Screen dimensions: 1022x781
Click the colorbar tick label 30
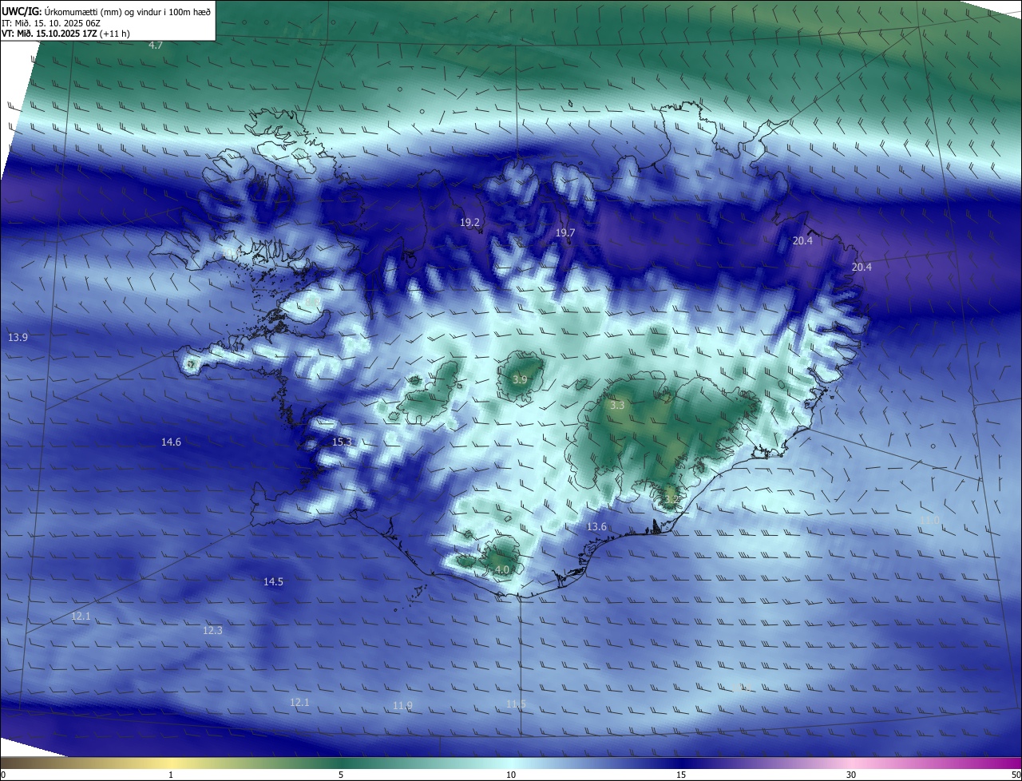point(851,775)
